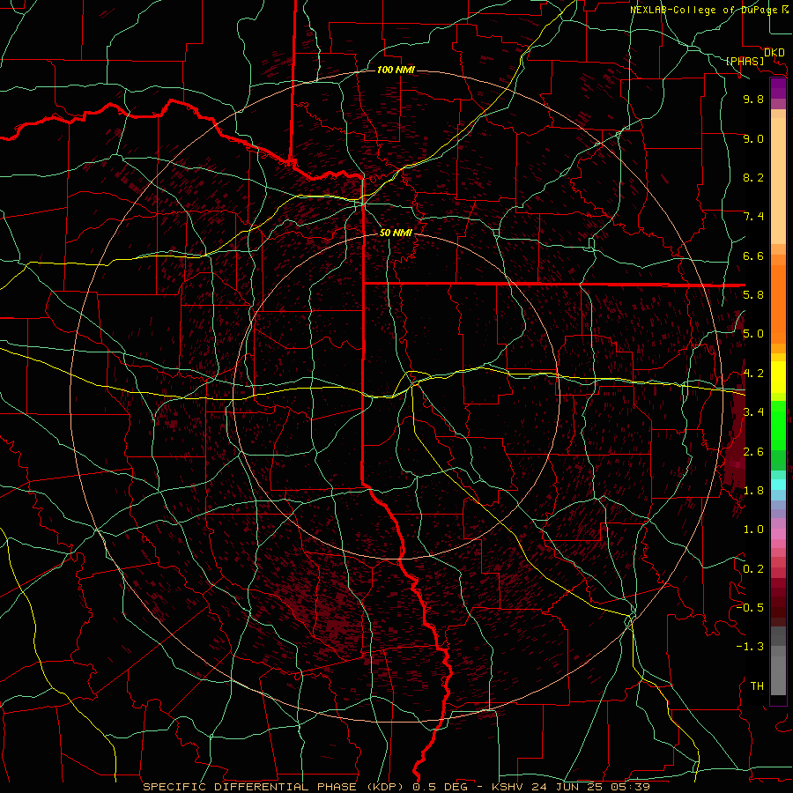The height and width of the screenshot is (793, 793).
Task: Click the 0.2 scale value
Action: click(x=753, y=569)
